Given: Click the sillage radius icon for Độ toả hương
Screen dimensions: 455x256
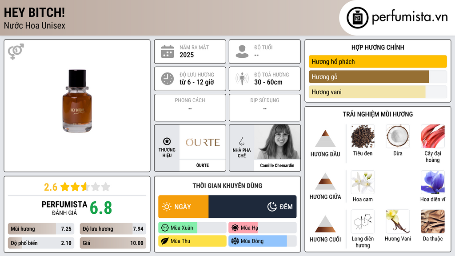Looking at the screenshot, I should tap(242, 79).
